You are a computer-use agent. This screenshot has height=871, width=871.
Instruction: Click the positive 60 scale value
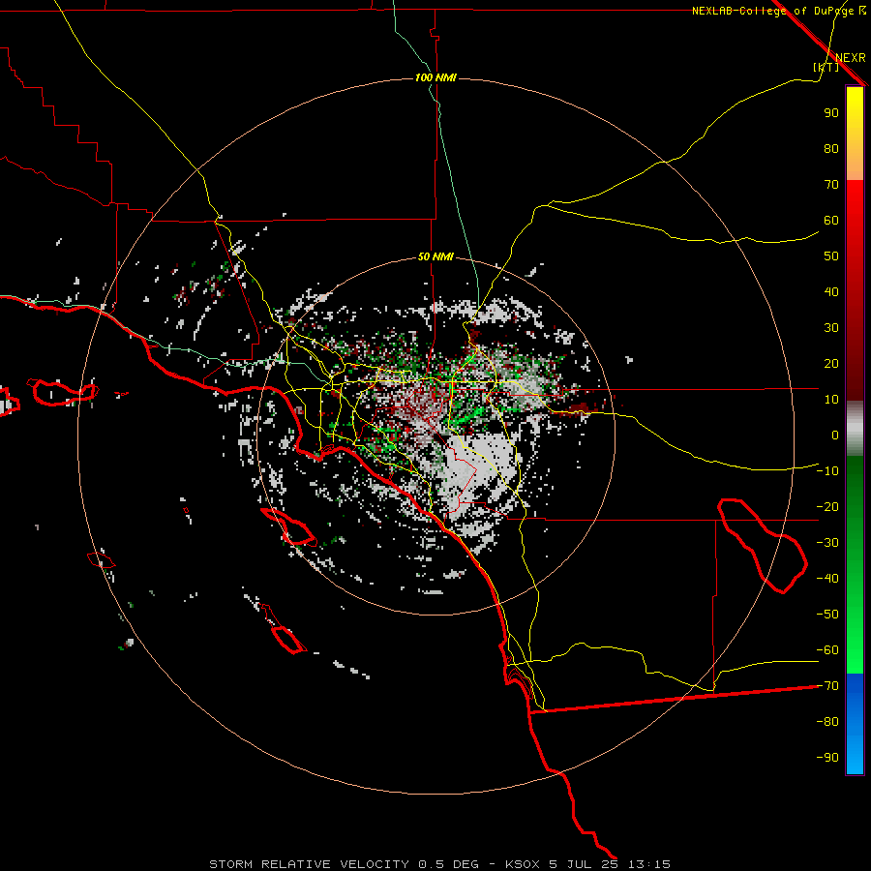(x=831, y=220)
